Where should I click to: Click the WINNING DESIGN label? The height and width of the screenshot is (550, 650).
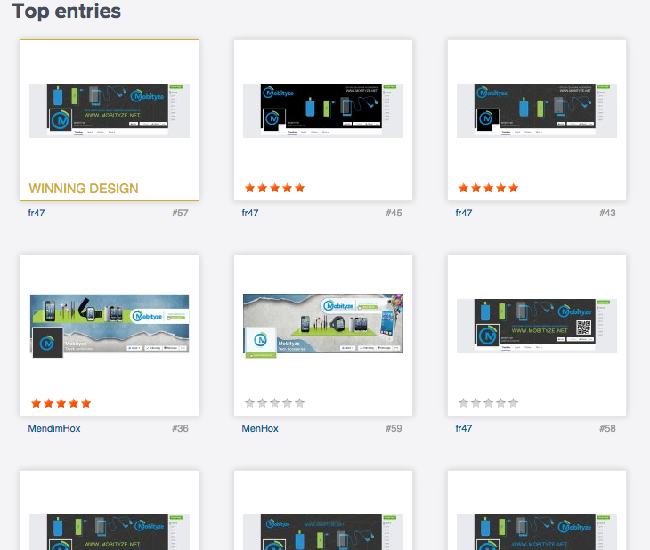click(84, 188)
